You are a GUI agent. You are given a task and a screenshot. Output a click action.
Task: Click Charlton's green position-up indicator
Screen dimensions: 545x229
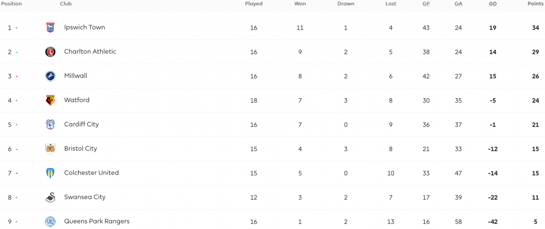click(17, 52)
